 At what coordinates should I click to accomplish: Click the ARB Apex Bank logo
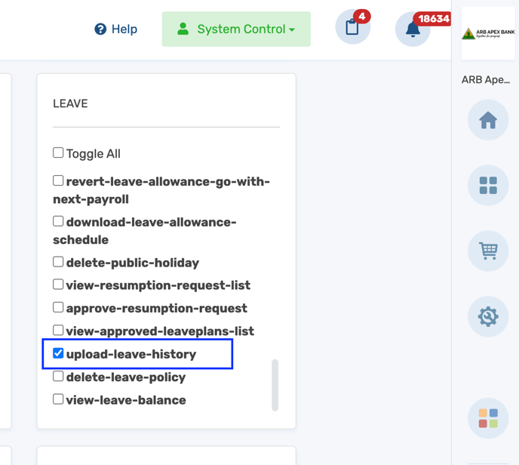488,33
